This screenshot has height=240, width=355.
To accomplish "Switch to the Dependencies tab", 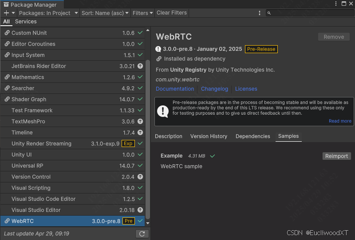I will pos(252,136).
